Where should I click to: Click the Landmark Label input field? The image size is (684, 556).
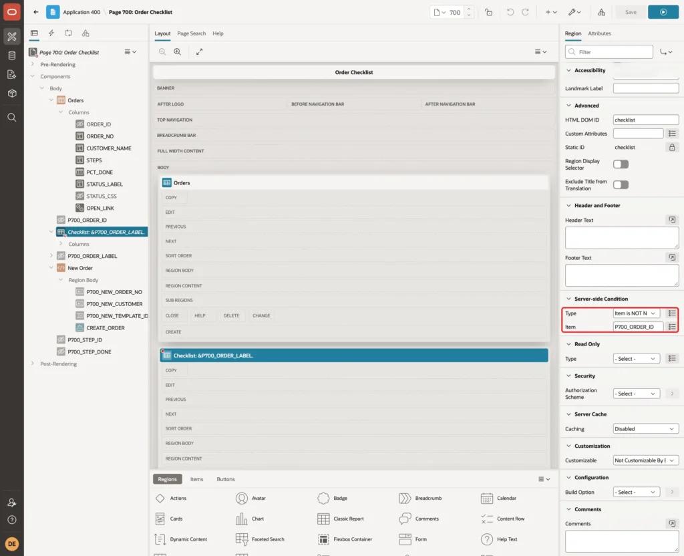click(646, 88)
